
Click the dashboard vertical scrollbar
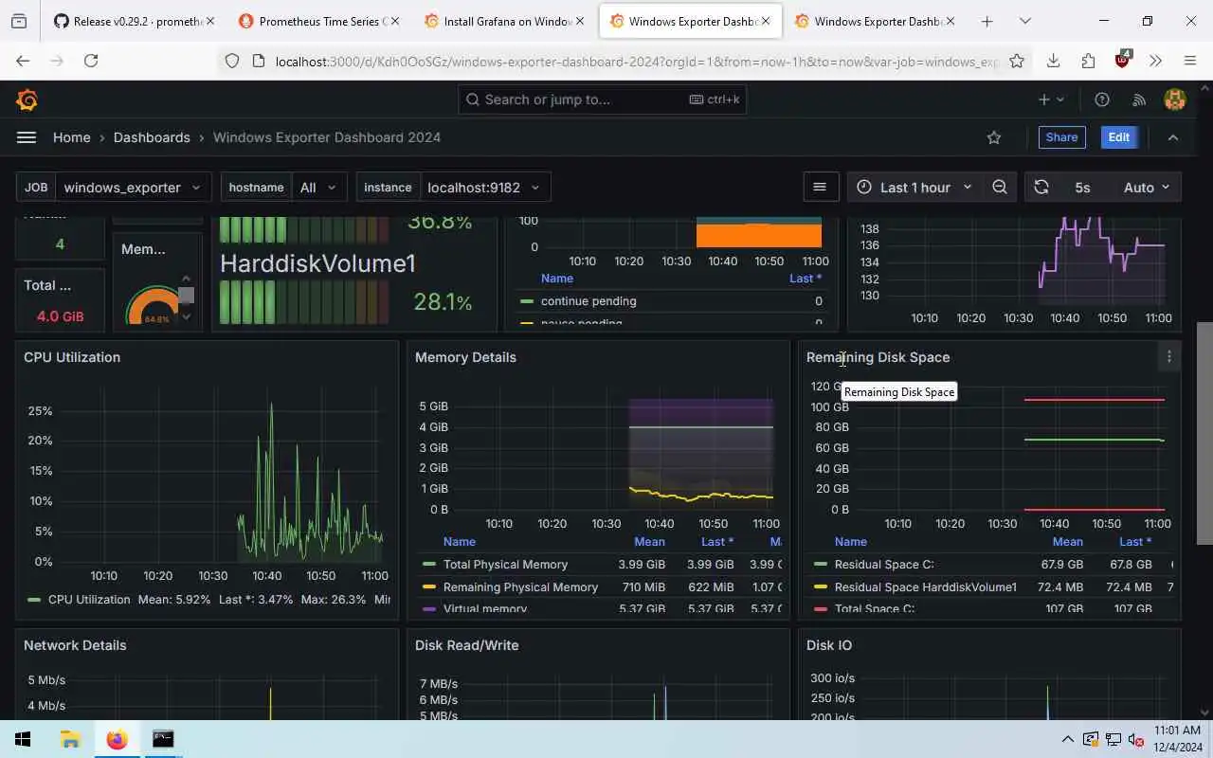click(x=1204, y=432)
